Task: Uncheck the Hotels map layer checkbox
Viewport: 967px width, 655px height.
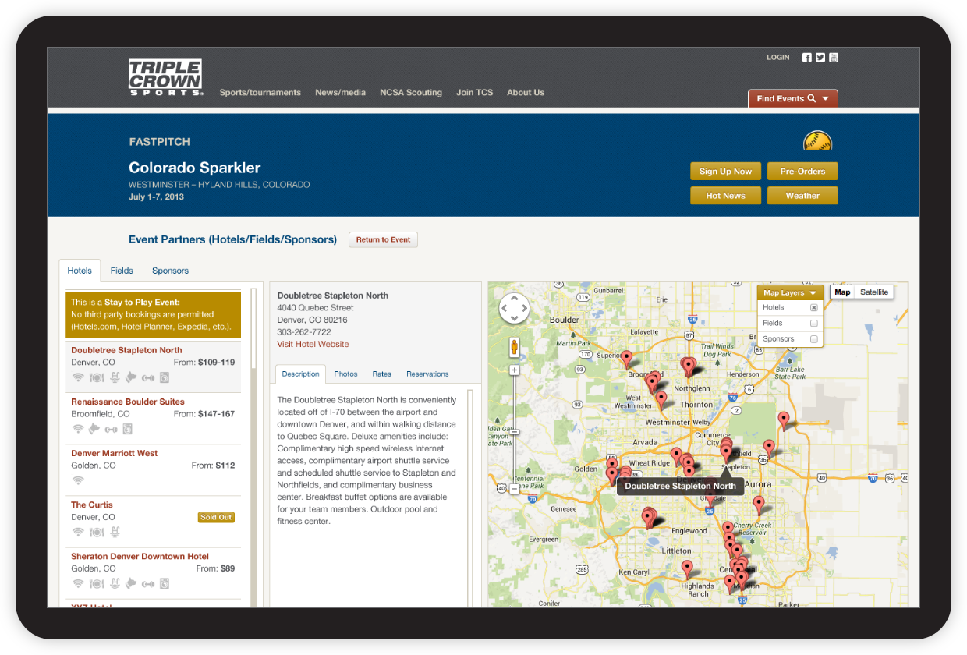Action: coord(814,308)
